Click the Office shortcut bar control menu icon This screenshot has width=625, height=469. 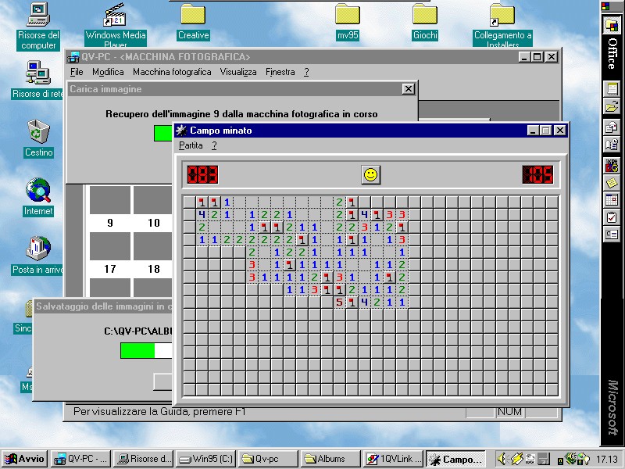click(606, 5)
